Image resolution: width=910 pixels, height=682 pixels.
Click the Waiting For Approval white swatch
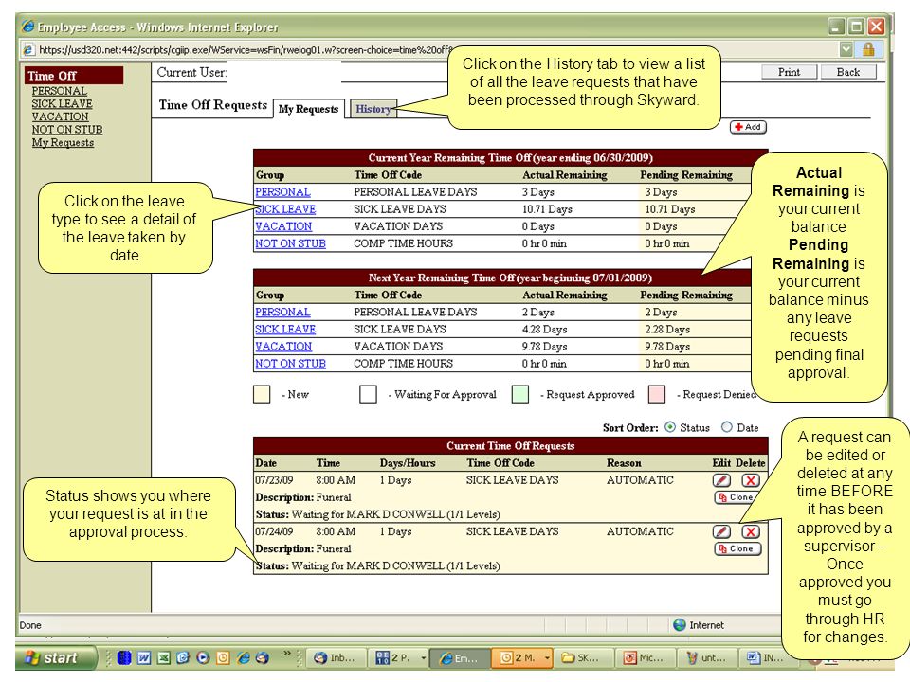[368, 394]
